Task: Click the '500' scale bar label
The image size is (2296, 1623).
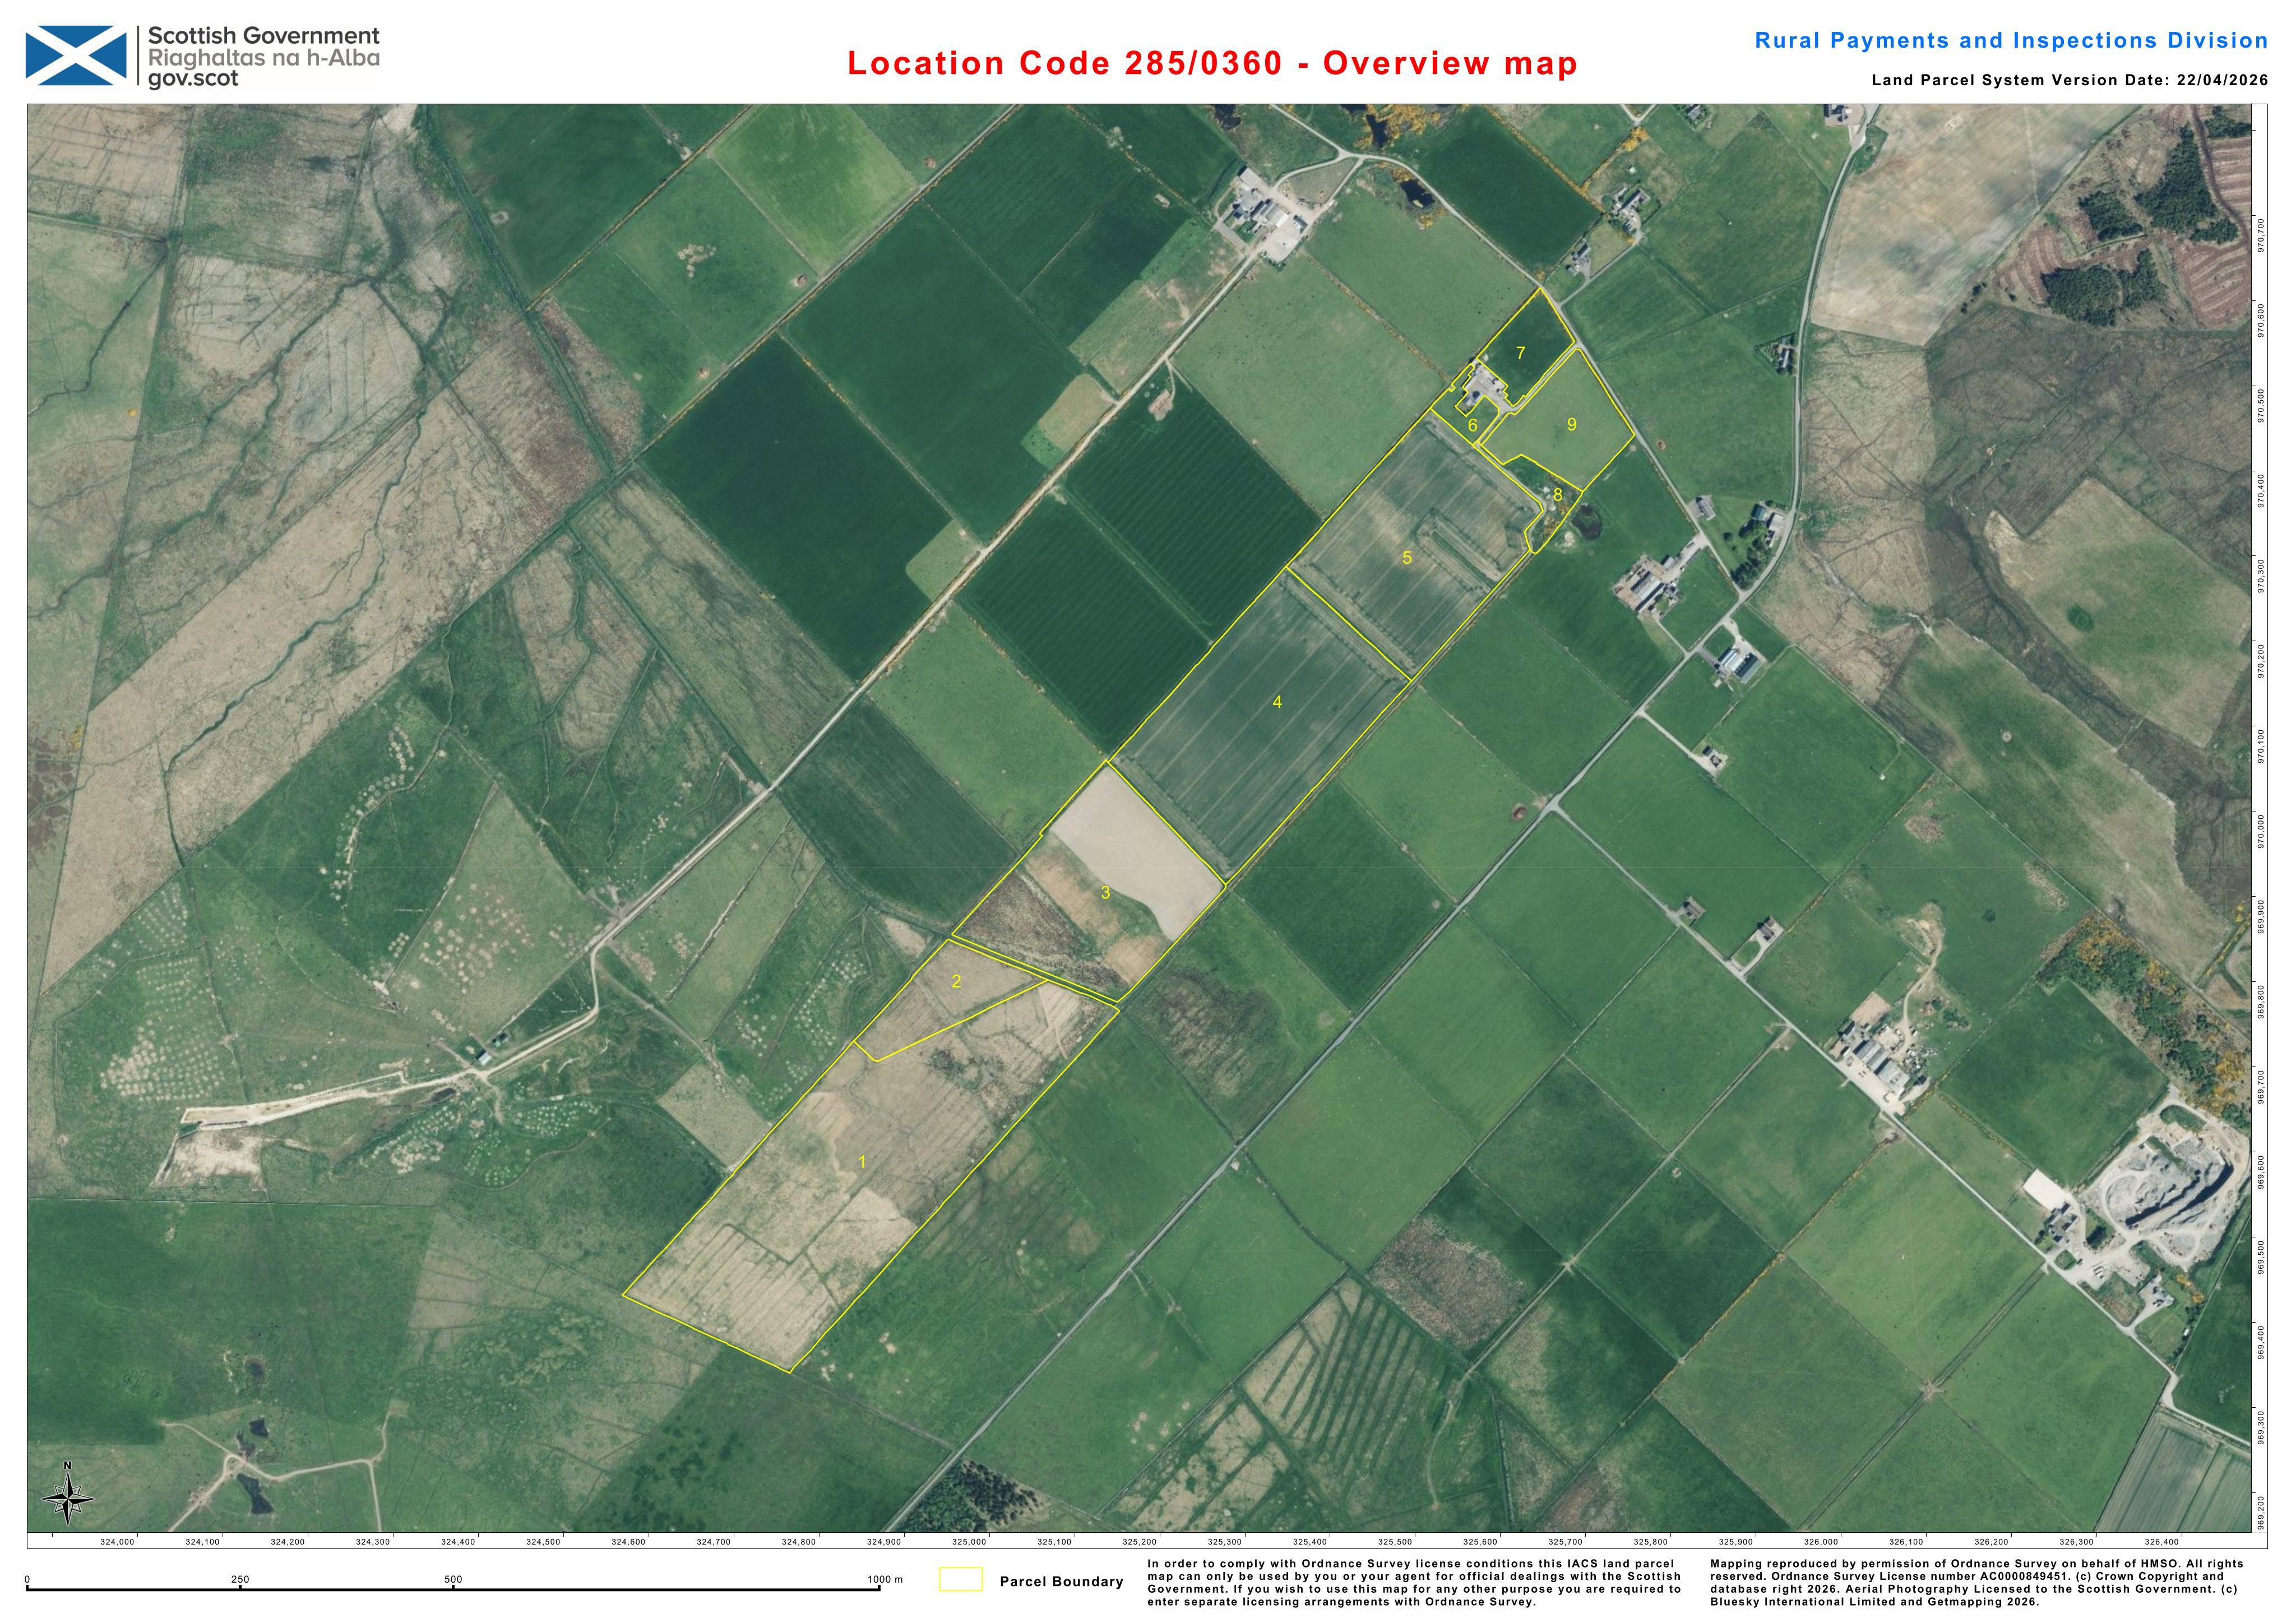Action: [x=453, y=1580]
